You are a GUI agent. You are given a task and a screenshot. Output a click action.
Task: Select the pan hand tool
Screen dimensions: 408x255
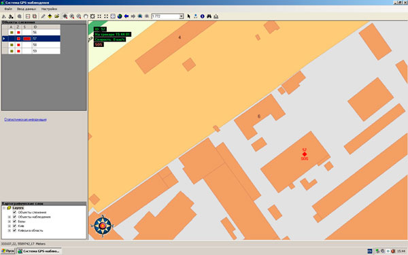click(86, 16)
